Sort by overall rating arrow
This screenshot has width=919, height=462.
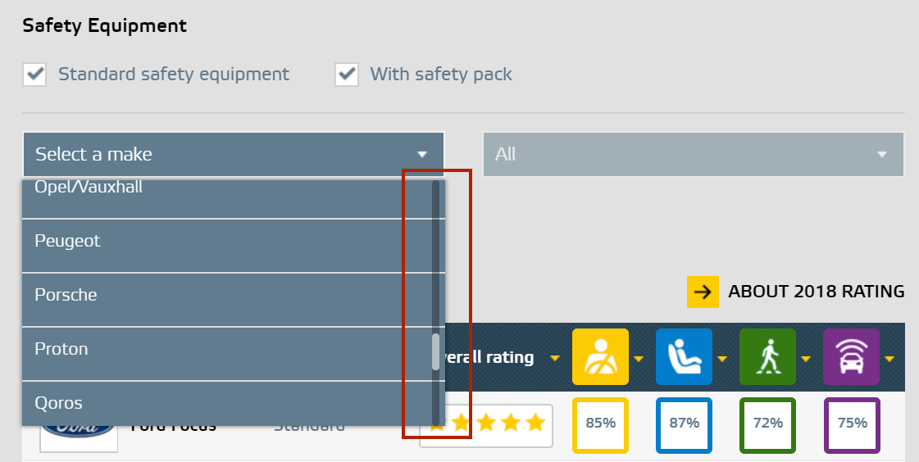click(555, 358)
